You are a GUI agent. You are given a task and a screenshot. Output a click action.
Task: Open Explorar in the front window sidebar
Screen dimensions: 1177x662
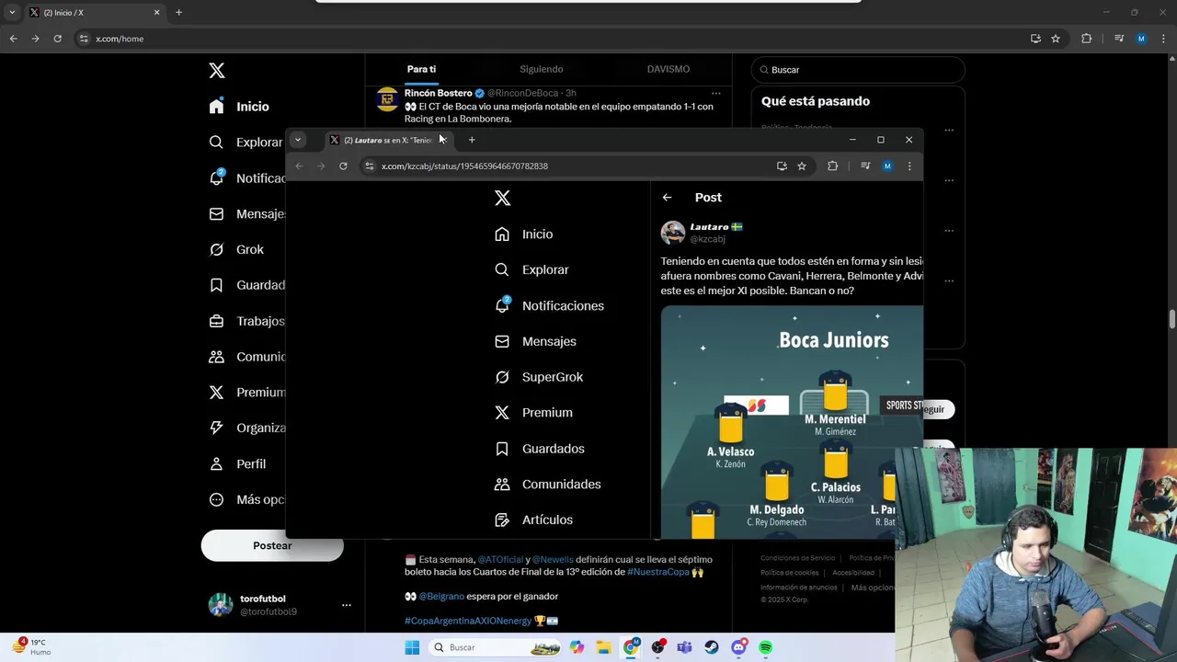click(531, 270)
